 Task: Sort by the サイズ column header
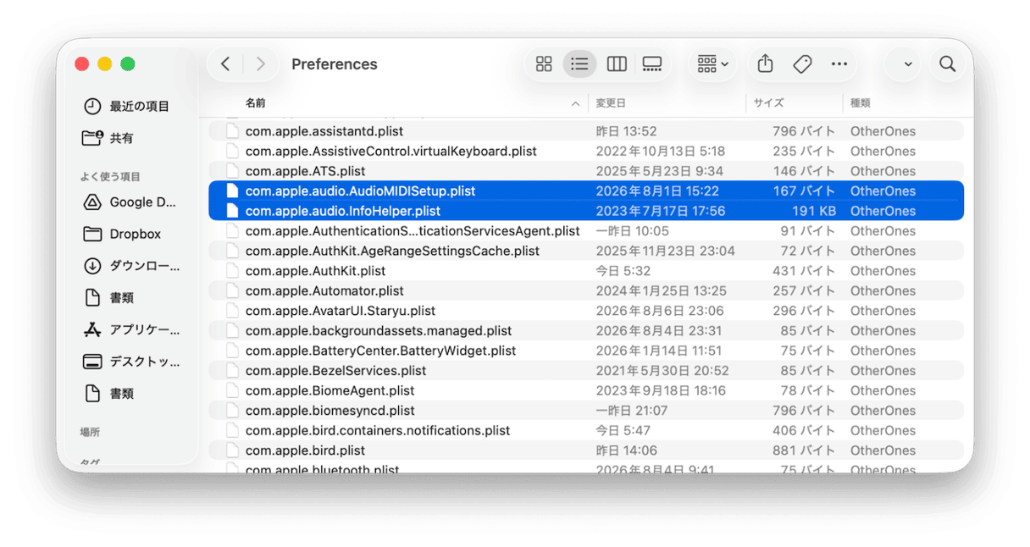pos(769,103)
